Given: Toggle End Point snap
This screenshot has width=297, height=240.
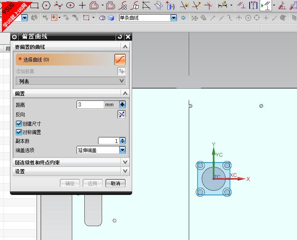Looking at the screenshot, I should click(x=213, y=18).
